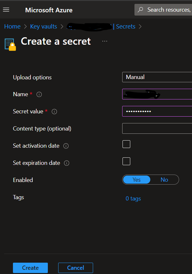The height and width of the screenshot is (274, 192).
Task: Check the Set expiration date box
Action: (126, 161)
